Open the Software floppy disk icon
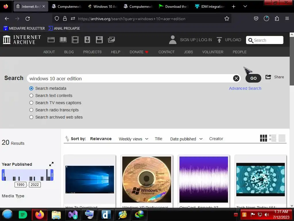Viewport: 294px width, 221px height. [99, 40]
